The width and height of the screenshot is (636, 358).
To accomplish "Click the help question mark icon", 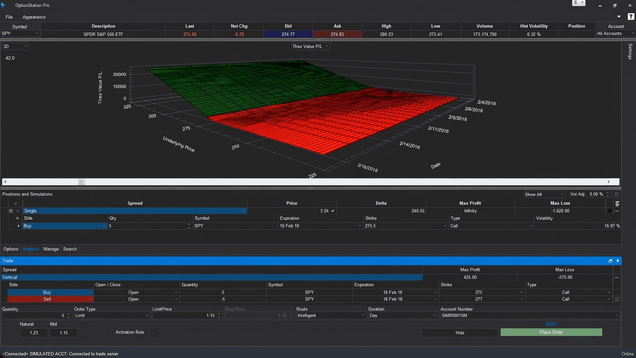I will coord(631,17).
